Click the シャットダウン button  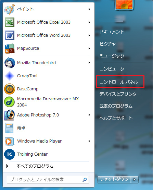114,179
